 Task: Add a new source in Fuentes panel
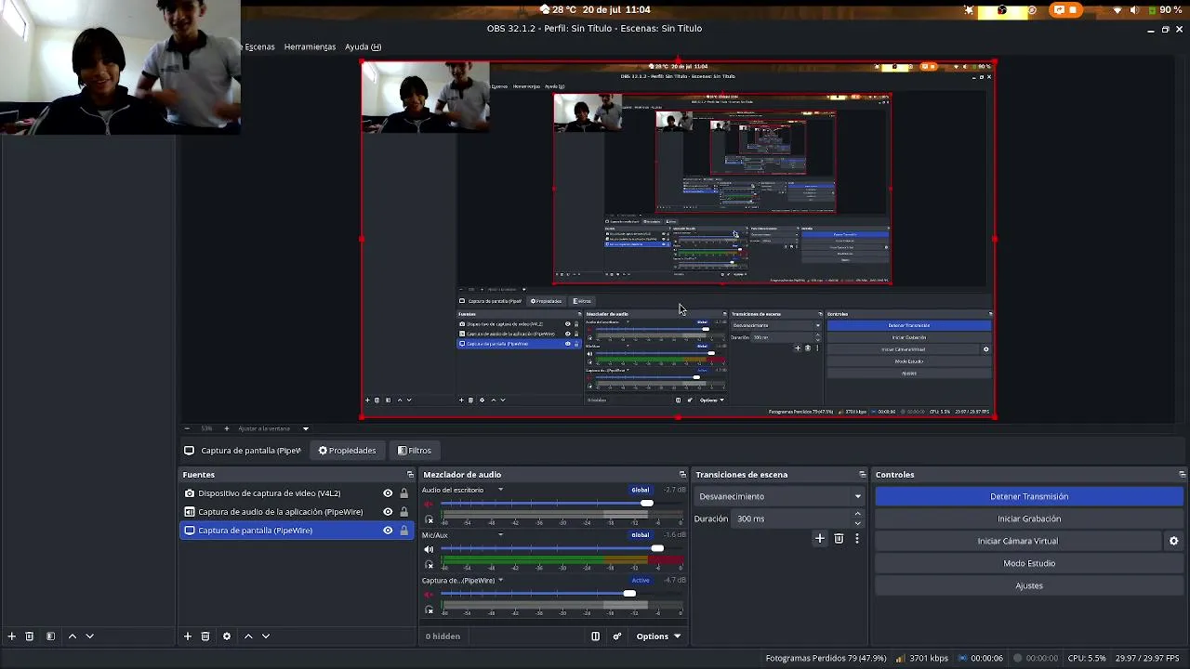coord(187,636)
